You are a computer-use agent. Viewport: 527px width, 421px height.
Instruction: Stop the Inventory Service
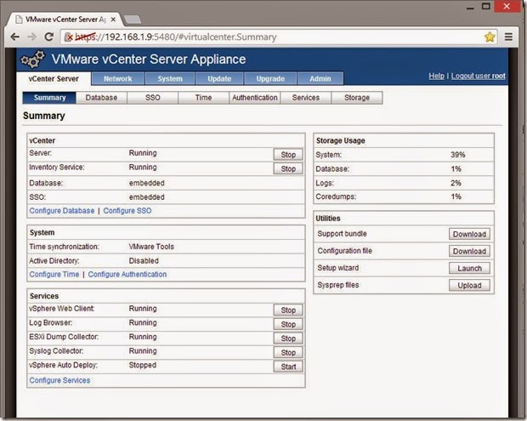288,168
